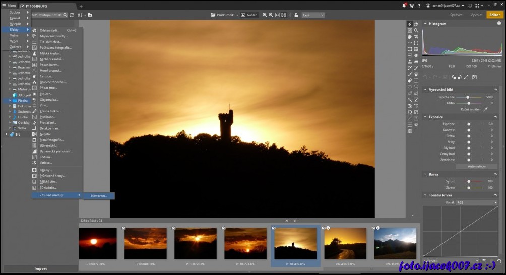506x275 pixels.
Task: Select thumbnail P1090050.JPG in filmstrip
Action: click(98, 244)
